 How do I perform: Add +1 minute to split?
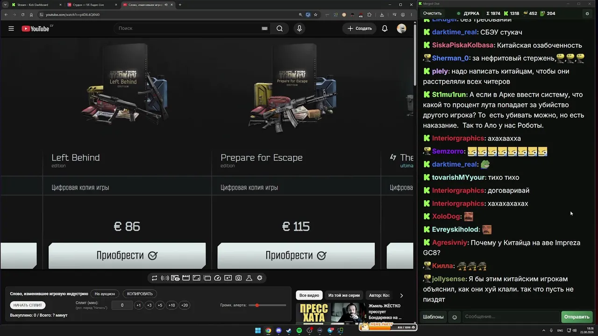tap(138, 305)
